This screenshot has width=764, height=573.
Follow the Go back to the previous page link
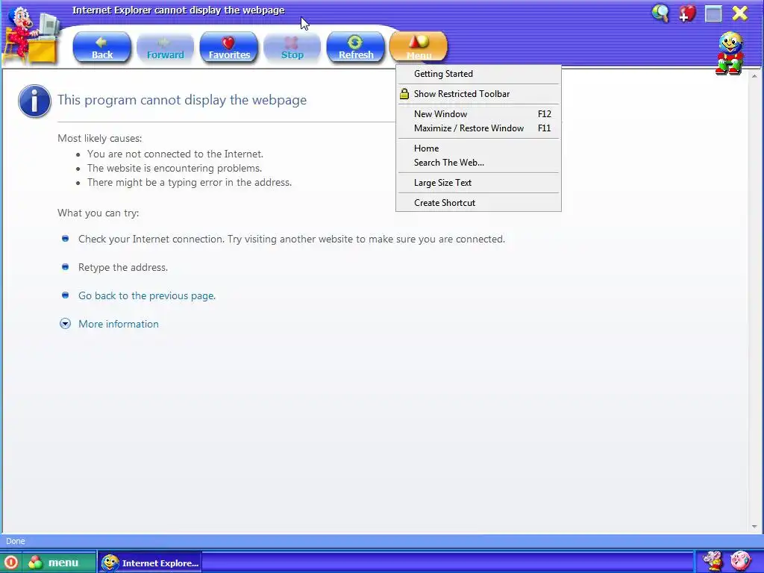pyautogui.click(x=147, y=295)
